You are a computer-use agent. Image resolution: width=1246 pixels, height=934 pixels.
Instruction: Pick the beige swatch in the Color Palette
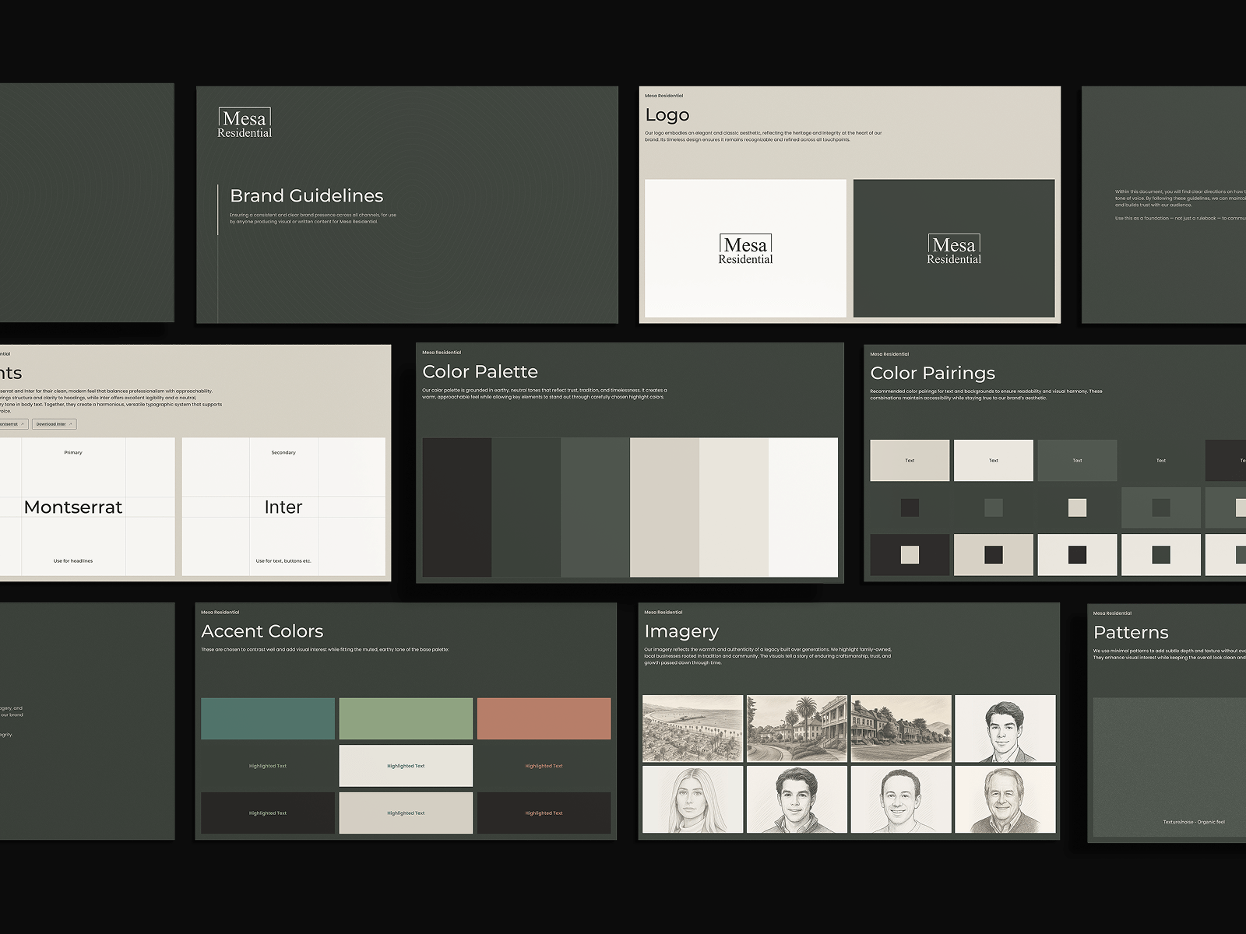click(x=664, y=507)
